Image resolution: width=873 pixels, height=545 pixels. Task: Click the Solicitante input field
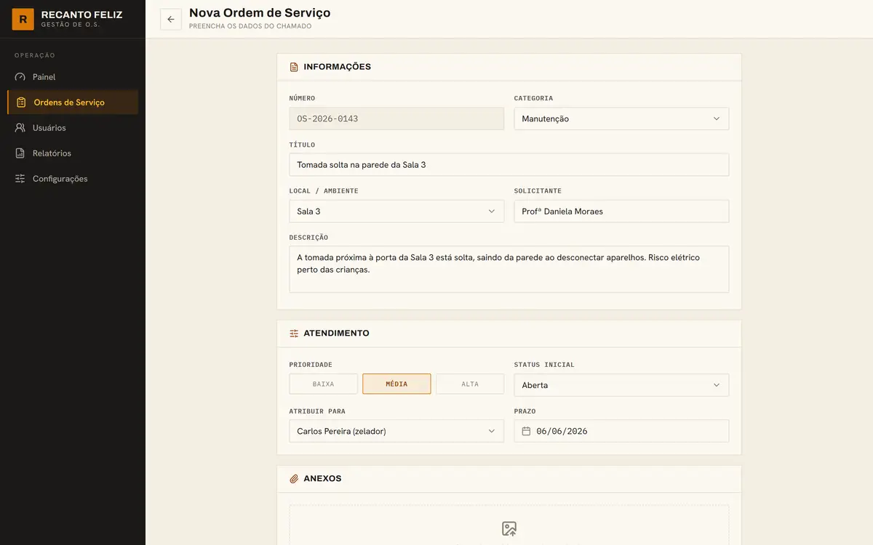coord(621,211)
